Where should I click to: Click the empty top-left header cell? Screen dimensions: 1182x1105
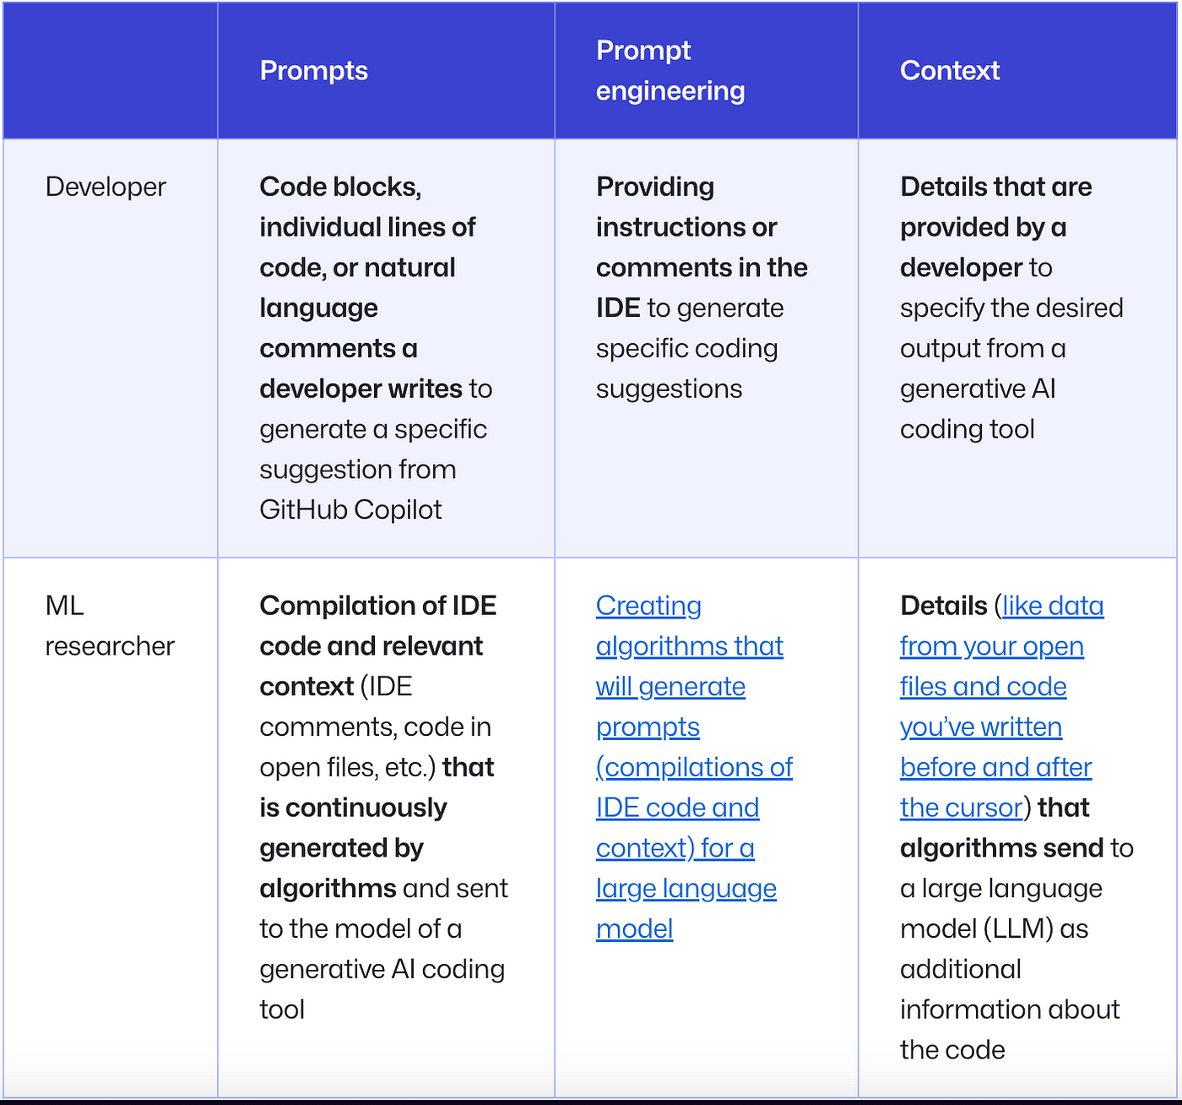pyautogui.click(x=111, y=71)
